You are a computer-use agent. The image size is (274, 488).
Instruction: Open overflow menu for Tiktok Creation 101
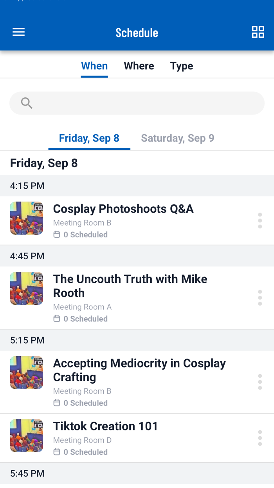coord(260,438)
